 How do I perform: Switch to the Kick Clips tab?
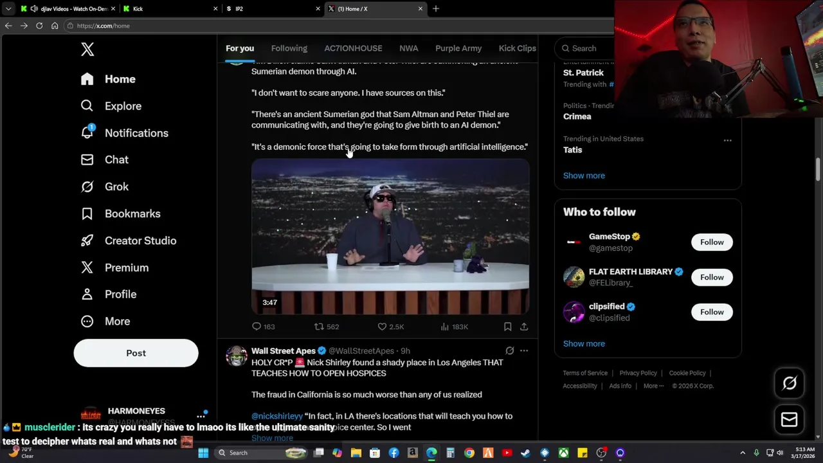pos(517,48)
